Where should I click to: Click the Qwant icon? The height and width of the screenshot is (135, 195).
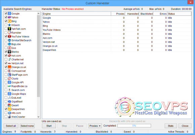tap(9, 105)
